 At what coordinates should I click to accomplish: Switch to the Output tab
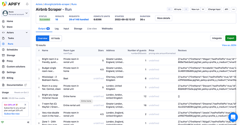pos(44,28)
